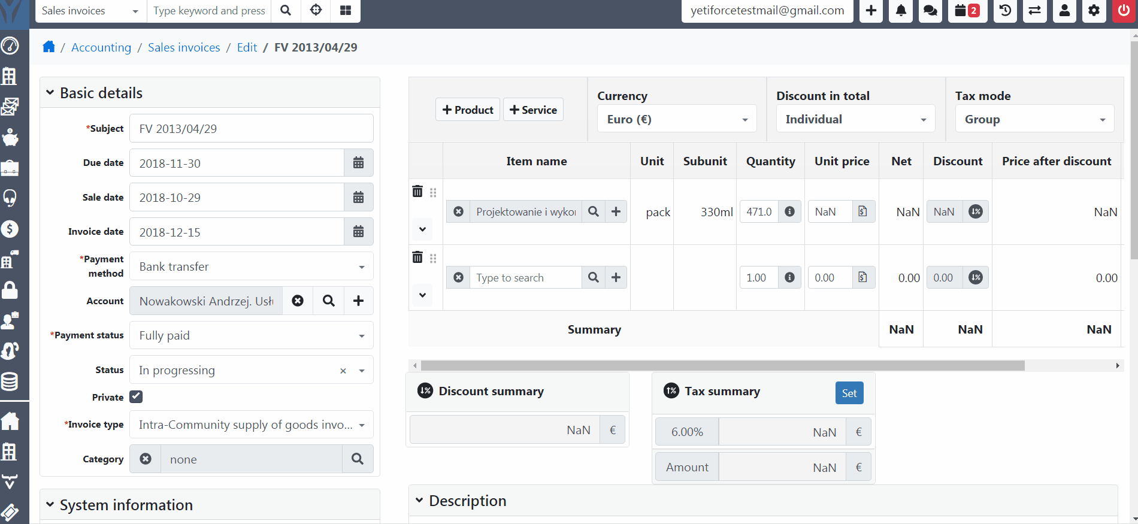Click Edit breadcrumb link

[247, 47]
